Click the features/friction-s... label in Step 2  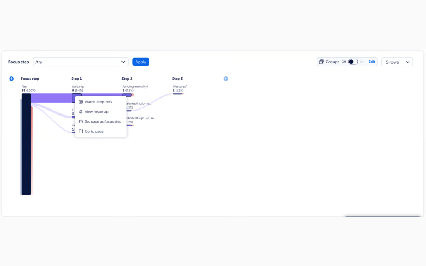[139, 103]
